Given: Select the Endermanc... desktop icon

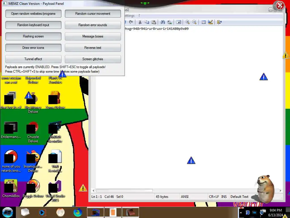Looking at the screenshot, I should pyautogui.click(x=11, y=130).
